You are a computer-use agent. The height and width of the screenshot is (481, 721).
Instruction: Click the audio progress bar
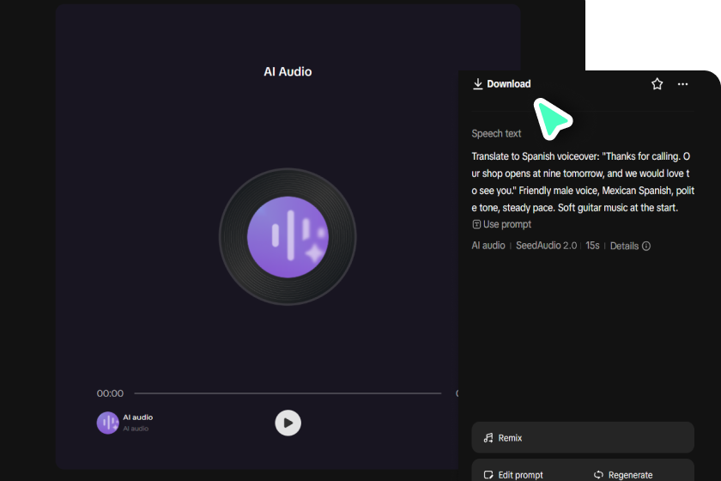pyautogui.click(x=288, y=393)
